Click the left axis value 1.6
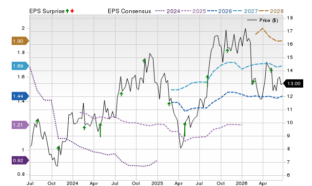The image size is (312, 186). pyautogui.click(x=21, y=77)
